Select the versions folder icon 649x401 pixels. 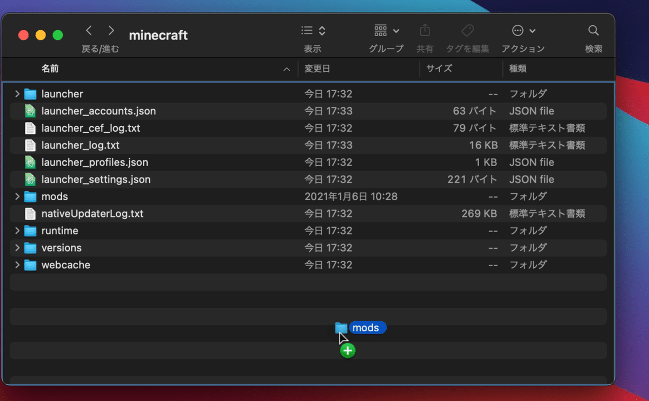(x=30, y=248)
